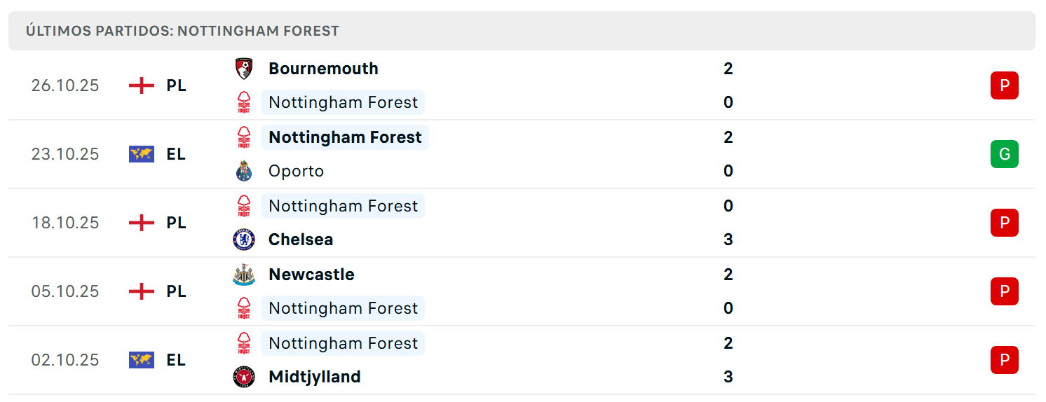Click the red P badge for the Bournemouth match
This screenshot has width=1046, height=402.
tap(1005, 85)
